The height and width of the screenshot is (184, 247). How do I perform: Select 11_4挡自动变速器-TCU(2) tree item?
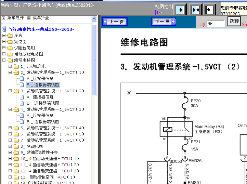pyautogui.click(x=50, y=165)
